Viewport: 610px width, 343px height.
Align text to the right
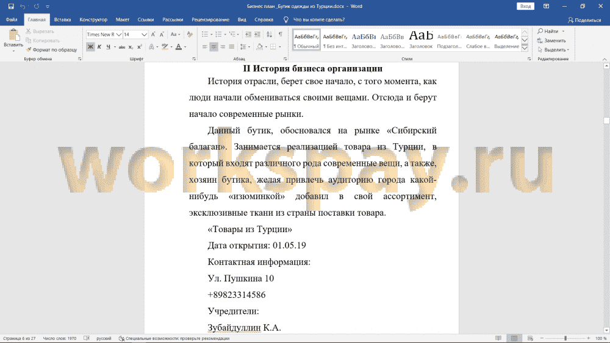pos(223,47)
